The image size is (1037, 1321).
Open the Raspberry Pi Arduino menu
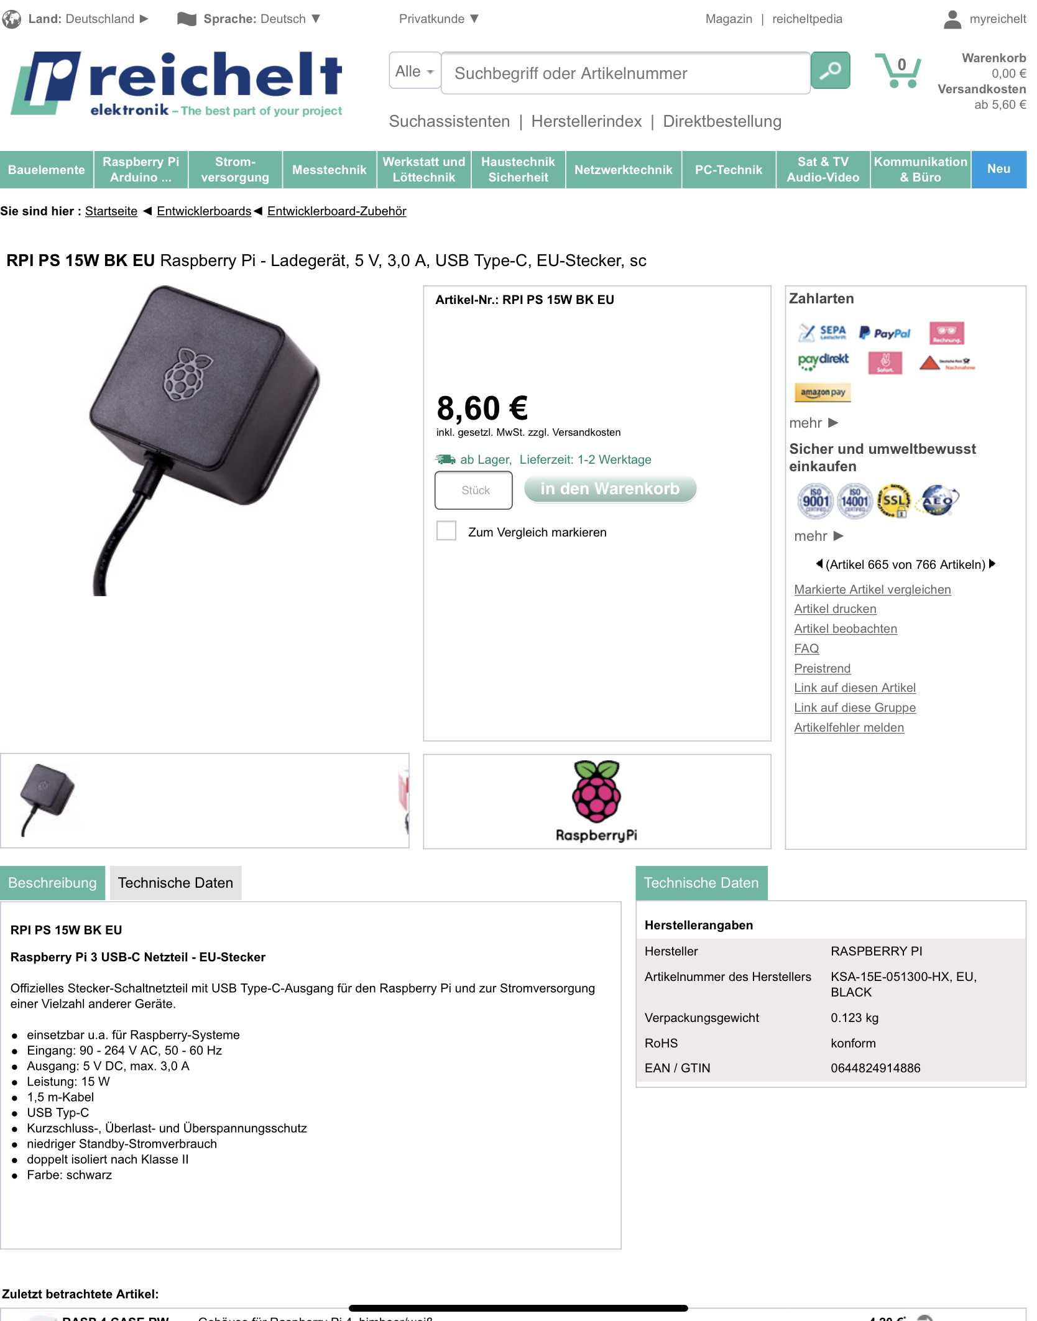point(141,169)
